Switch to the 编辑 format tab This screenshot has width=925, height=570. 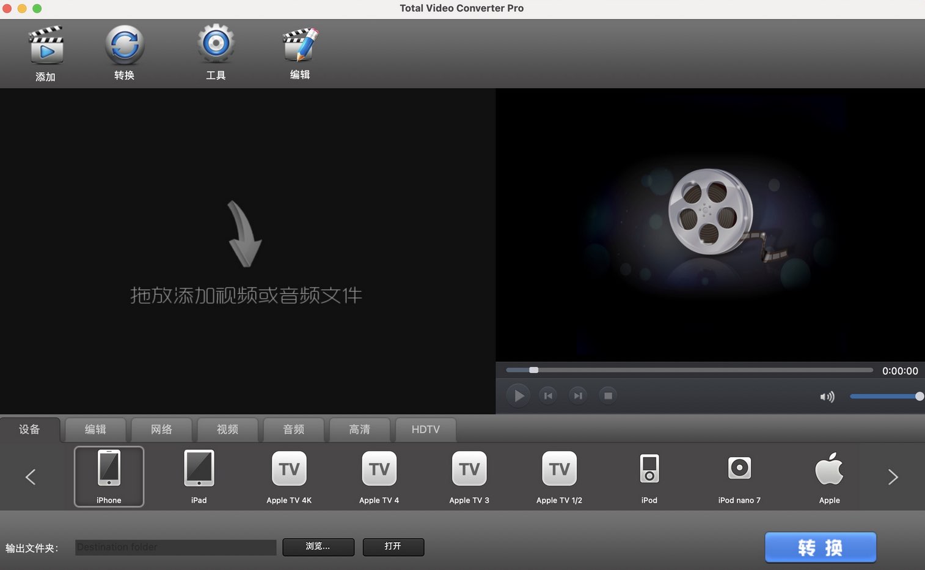[95, 429]
